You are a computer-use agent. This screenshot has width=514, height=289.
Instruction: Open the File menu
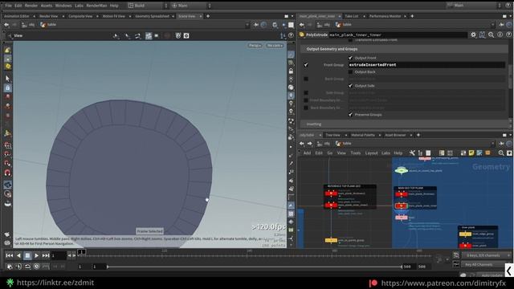9,6
